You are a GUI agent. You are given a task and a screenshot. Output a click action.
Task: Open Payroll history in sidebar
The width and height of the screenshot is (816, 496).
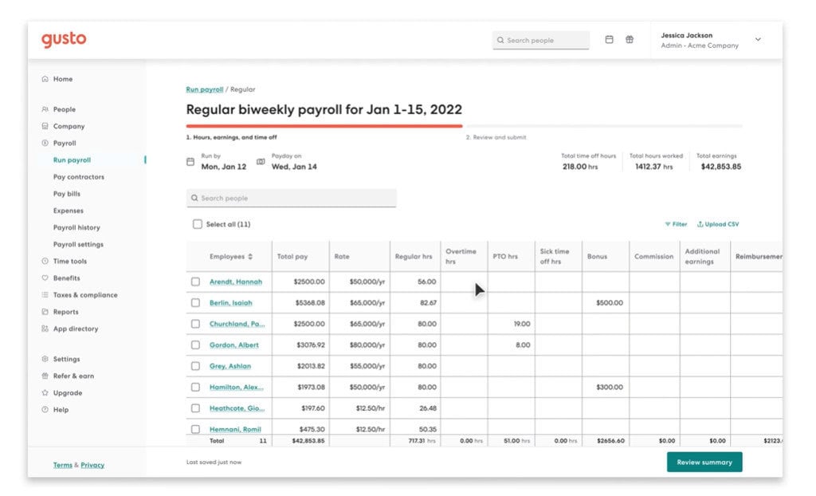76,228
